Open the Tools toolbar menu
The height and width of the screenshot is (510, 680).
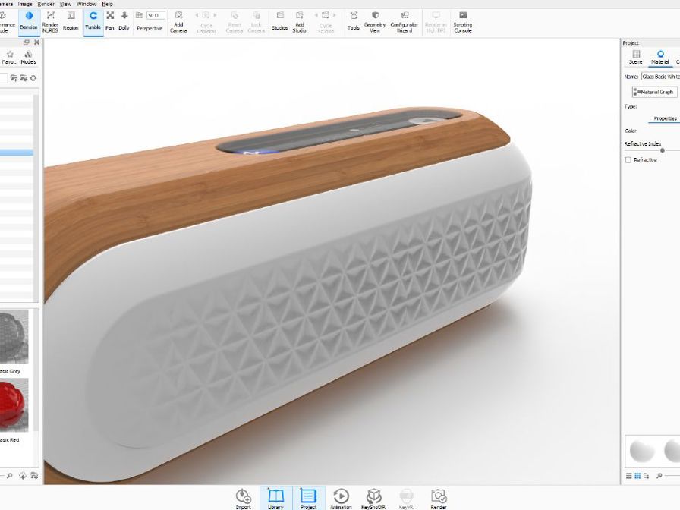pyautogui.click(x=354, y=20)
